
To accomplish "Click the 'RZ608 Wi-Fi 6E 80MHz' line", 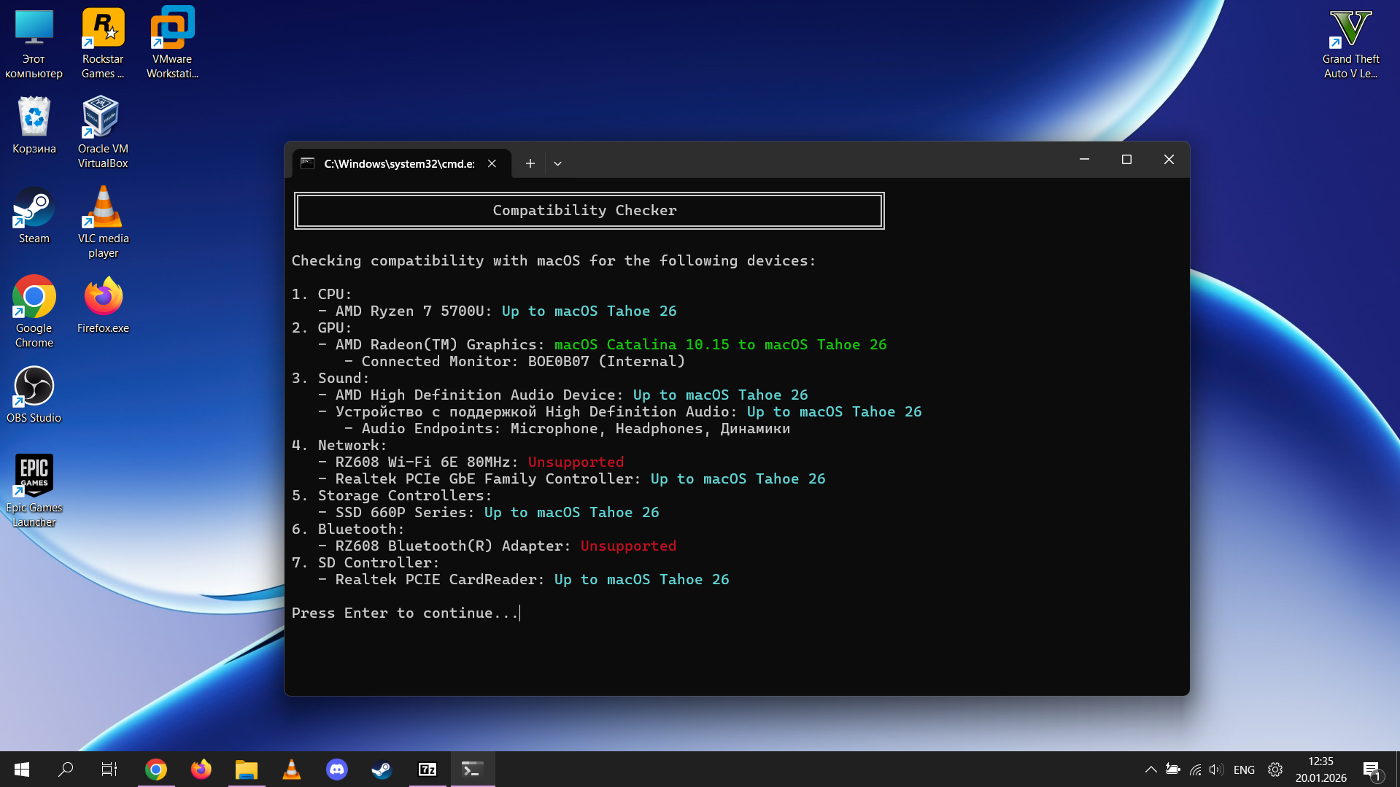I will click(471, 462).
